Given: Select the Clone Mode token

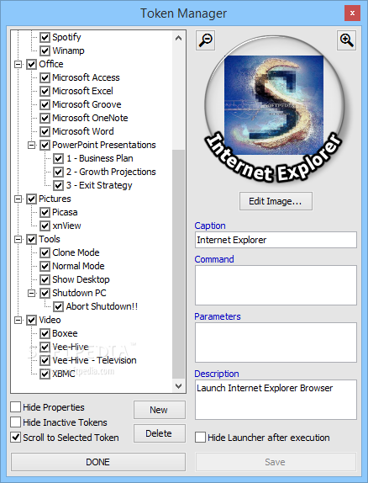Looking at the screenshot, I should 76,253.
